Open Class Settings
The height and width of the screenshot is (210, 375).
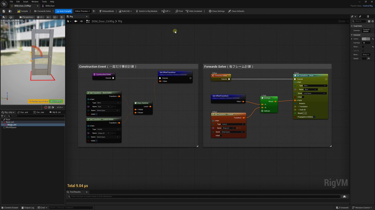(x=217, y=11)
